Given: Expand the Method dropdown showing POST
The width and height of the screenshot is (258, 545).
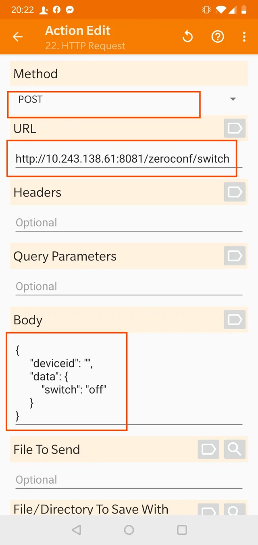Looking at the screenshot, I should 233,99.
